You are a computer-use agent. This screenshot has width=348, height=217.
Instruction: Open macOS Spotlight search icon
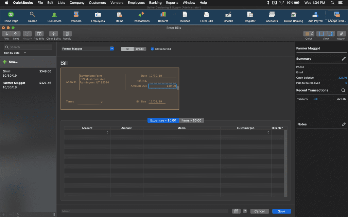click(x=332, y=3)
